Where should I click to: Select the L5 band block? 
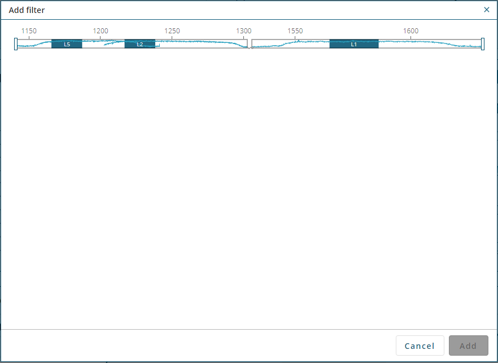(x=67, y=44)
